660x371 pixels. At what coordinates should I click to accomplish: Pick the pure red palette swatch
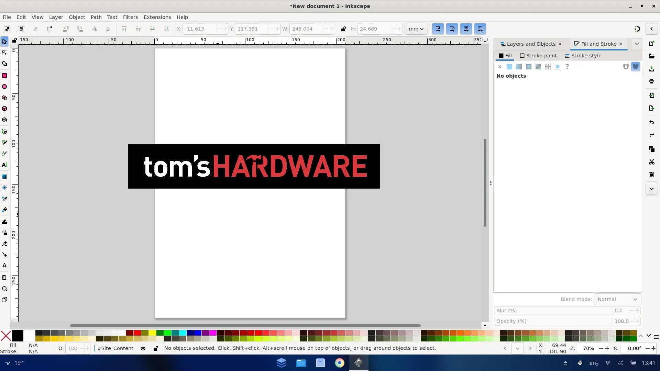tap(137, 333)
